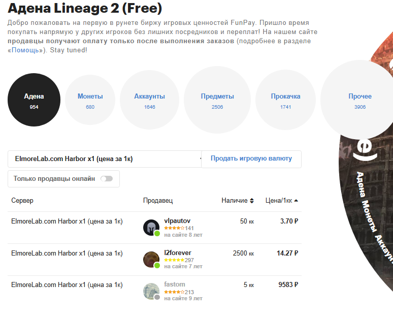393x316 pixels.
Task: Click vlpautov's helmet avatar icon
Action: pos(151,227)
